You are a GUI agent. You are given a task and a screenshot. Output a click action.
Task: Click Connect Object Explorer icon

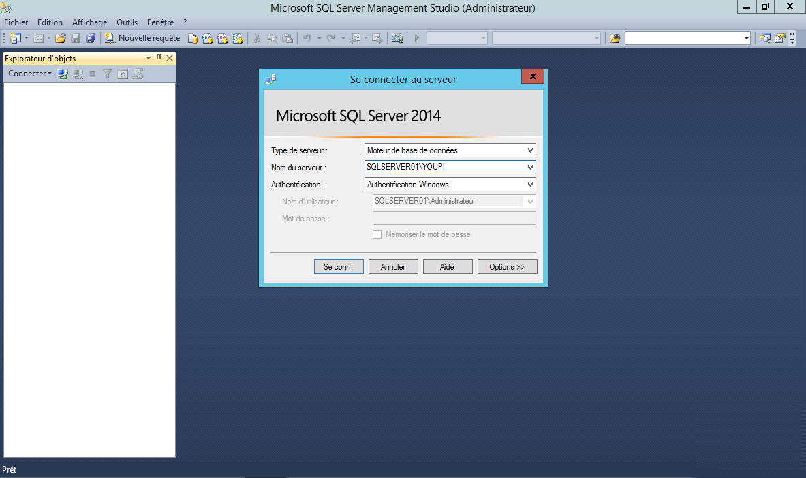(x=63, y=74)
